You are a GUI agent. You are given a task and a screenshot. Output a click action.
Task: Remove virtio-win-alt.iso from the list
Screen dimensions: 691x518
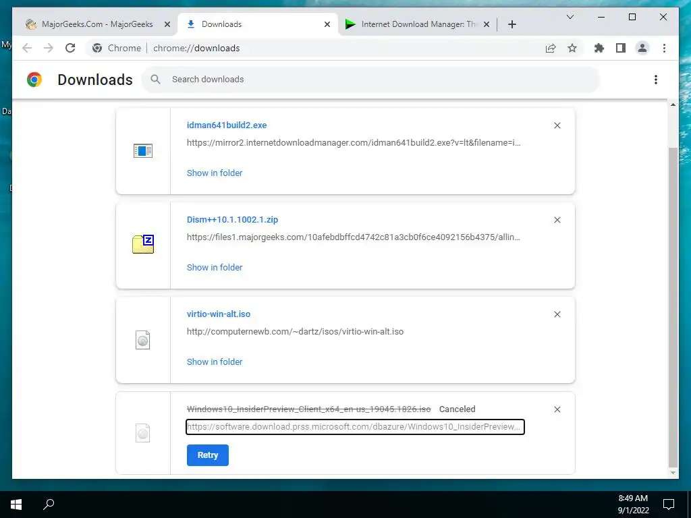557,314
